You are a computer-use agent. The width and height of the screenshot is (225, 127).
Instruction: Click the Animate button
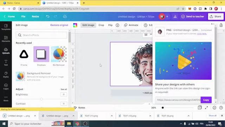(131, 25)
